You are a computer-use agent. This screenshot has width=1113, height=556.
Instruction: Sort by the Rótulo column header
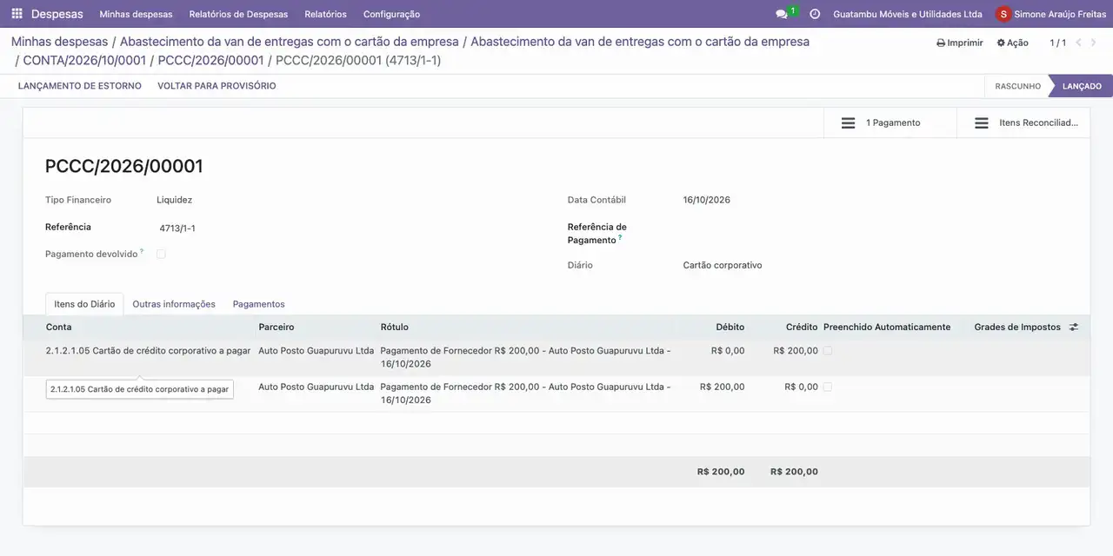point(395,328)
